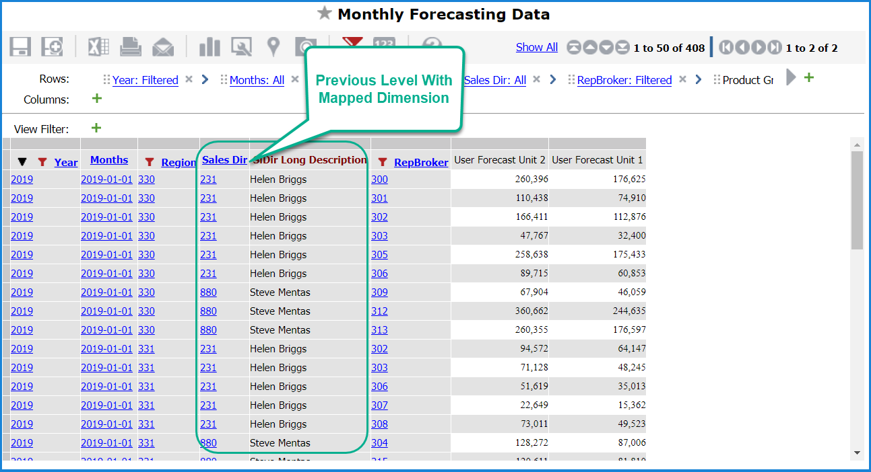
Task: Click the map pin location icon
Action: [x=273, y=47]
